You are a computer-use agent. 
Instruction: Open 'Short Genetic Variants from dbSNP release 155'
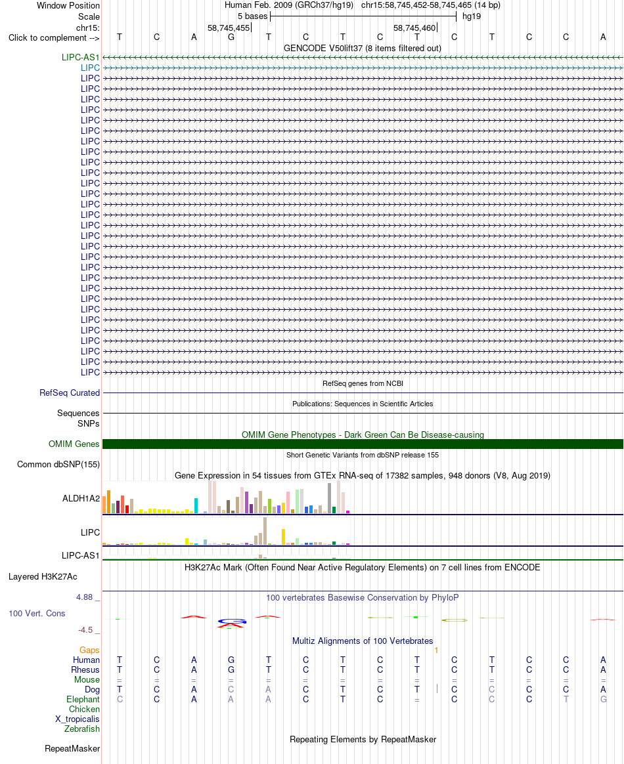coord(363,455)
